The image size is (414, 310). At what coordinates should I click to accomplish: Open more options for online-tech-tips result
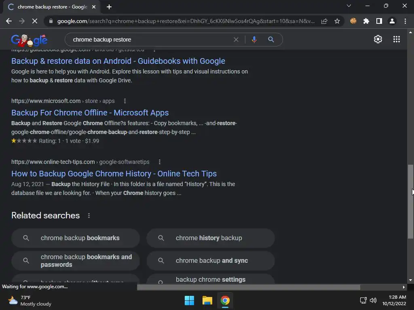click(159, 162)
